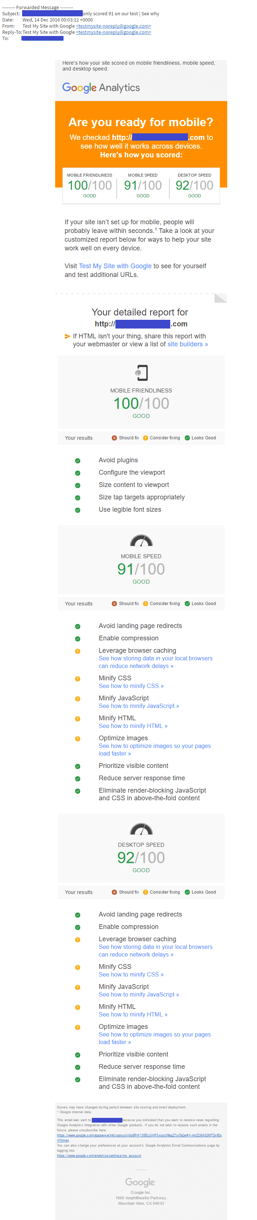The height and width of the screenshot is (1220, 257).
Task: Click green check beside Desktop Speed Reduce server response time
Action: point(78,1067)
